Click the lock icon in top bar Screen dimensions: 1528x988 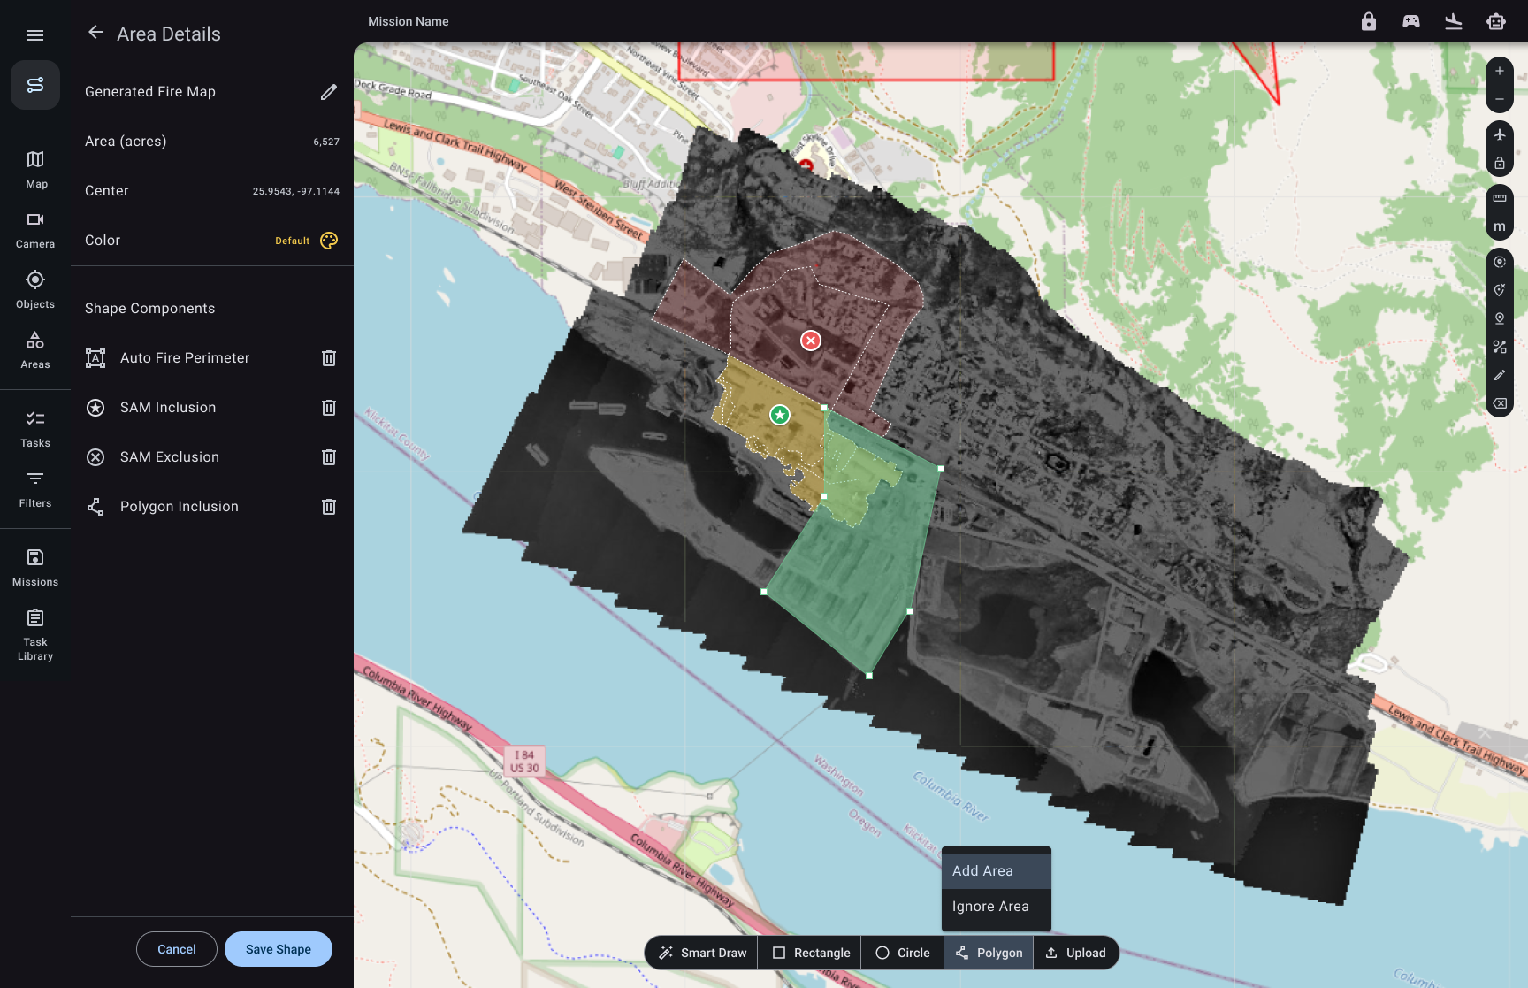(1369, 21)
